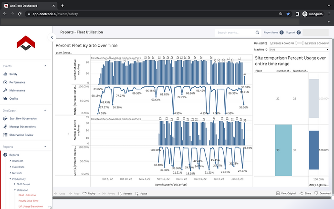Click the Date range slider handle
The height and width of the screenshot is (209, 334).
click(x=296, y=43)
